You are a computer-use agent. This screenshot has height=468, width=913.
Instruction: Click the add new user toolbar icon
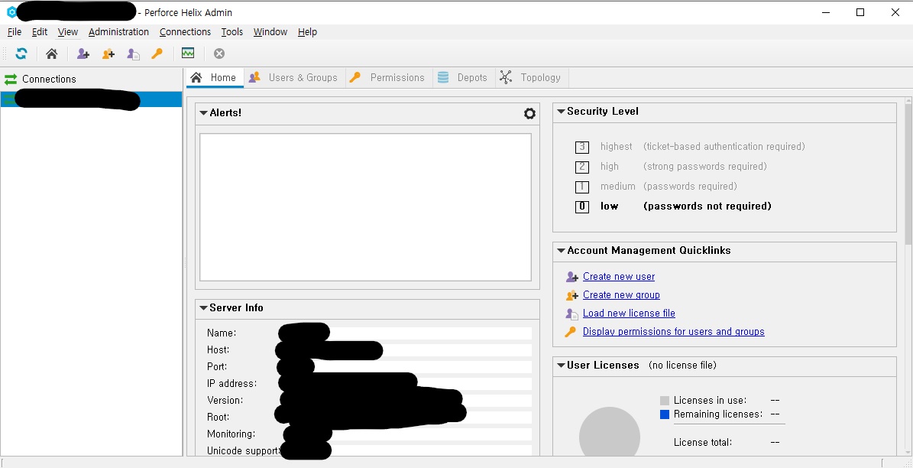click(x=83, y=54)
